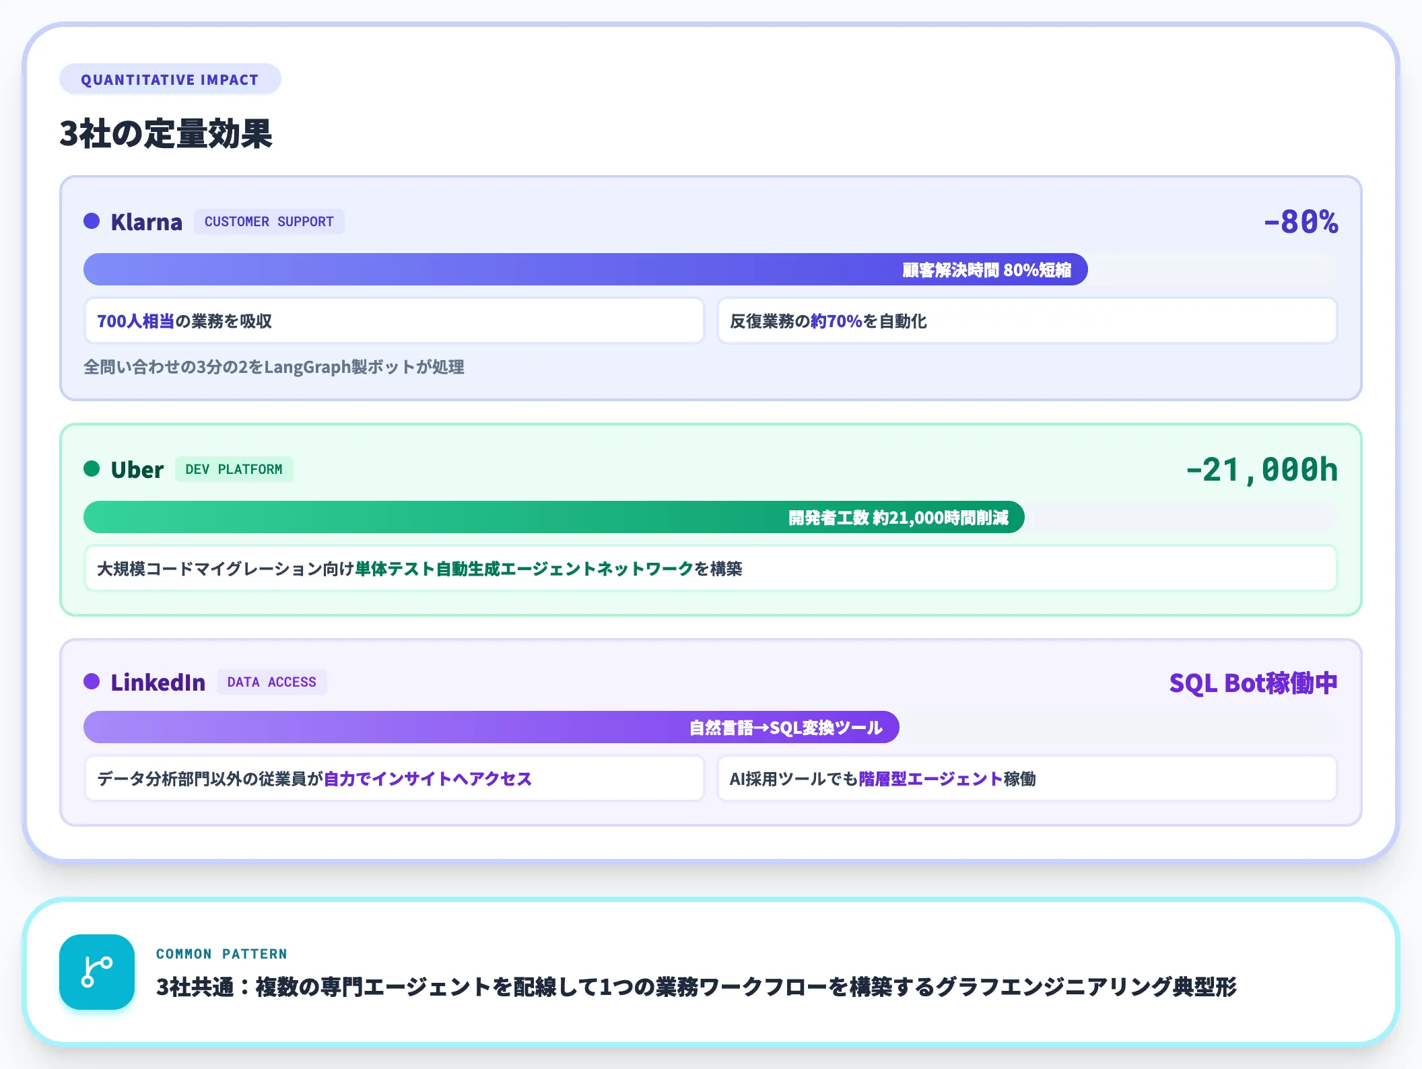The height and width of the screenshot is (1069, 1422).
Task: Click the 大規模コードマイグレーション box under Uber
Action: [710, 569]
